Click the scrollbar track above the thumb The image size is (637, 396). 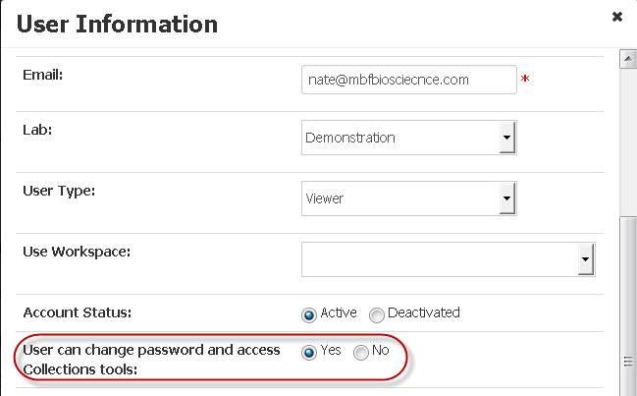(628, 142)
